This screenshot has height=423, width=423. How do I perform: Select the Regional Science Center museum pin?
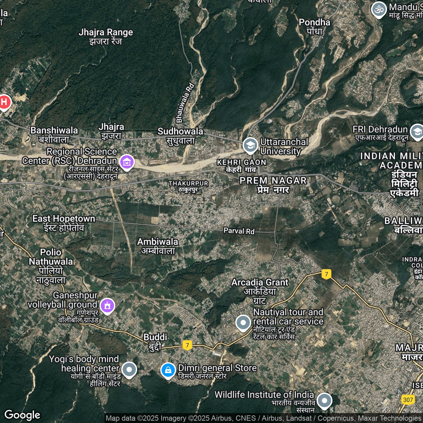(127, 162)
